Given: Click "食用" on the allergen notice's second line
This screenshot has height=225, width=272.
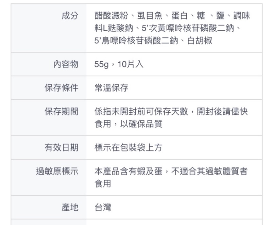Looking at the screenshot, I should [x=103, y=183].
